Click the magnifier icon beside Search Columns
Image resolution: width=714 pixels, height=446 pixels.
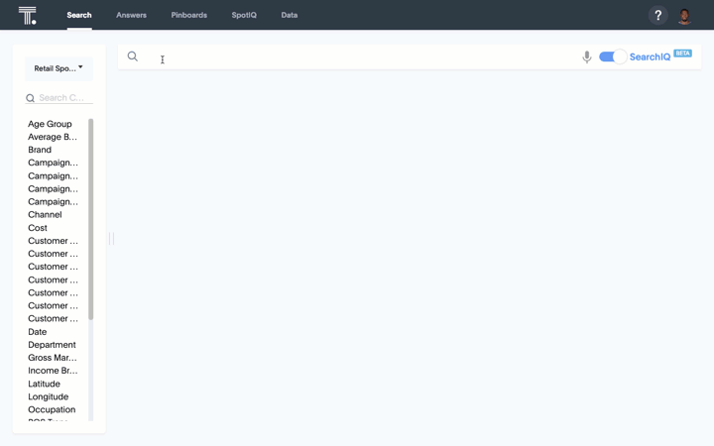[x=30, y=98]
